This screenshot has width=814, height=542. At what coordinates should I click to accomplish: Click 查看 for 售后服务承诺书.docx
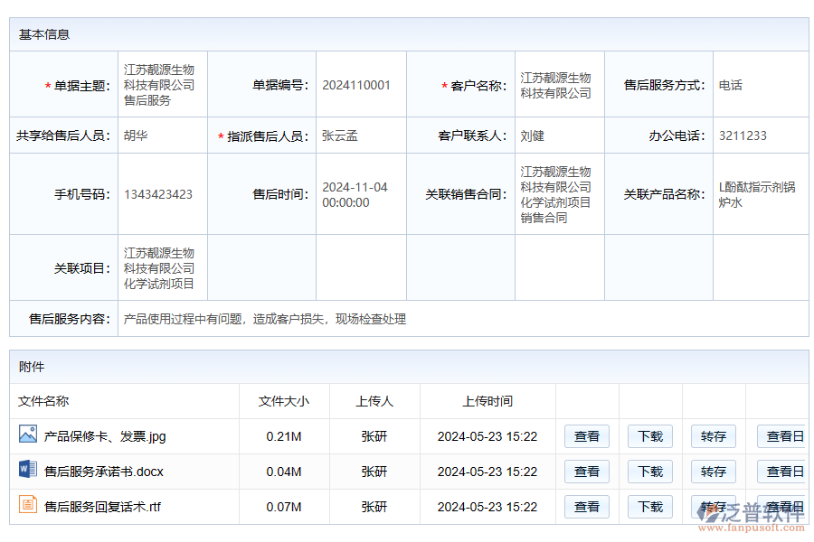tap(586, 471)
